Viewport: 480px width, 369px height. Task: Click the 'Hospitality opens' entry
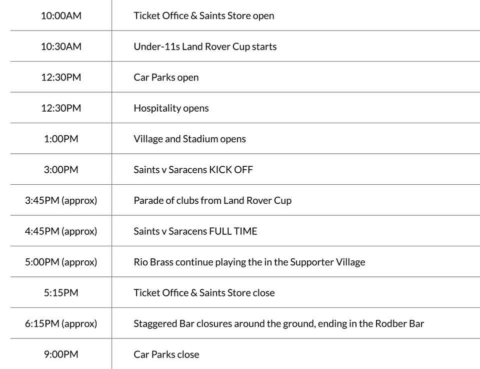pyautogui.click(x=171, y=108)
